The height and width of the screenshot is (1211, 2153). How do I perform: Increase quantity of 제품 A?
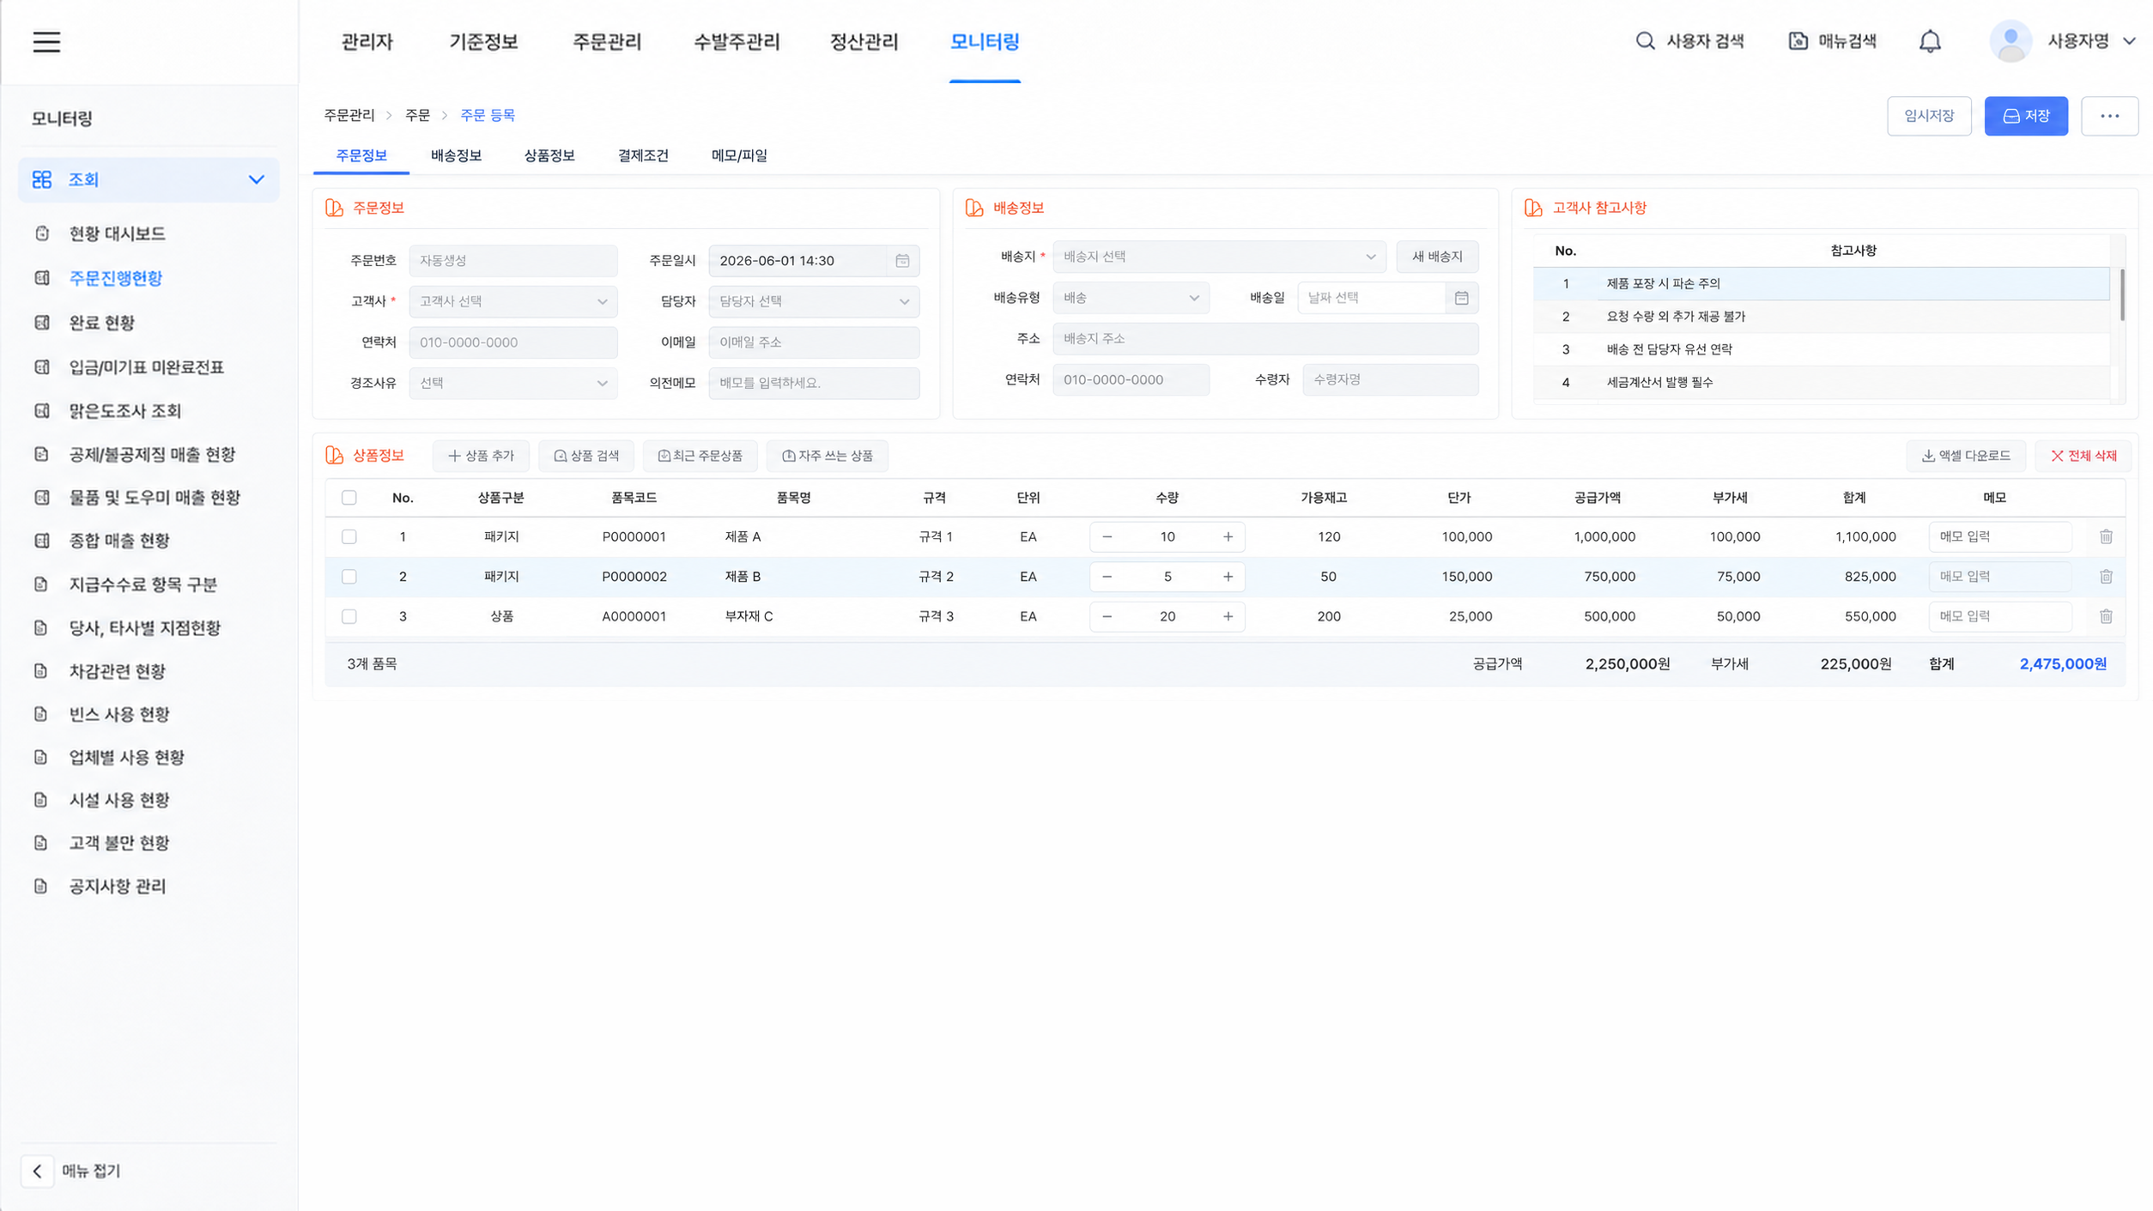coord(1228,536)
